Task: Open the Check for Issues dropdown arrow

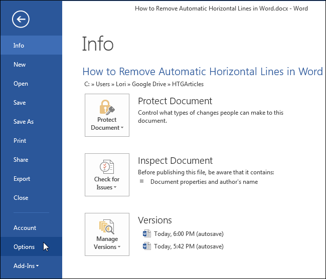Action: click(x=115, y=188)
